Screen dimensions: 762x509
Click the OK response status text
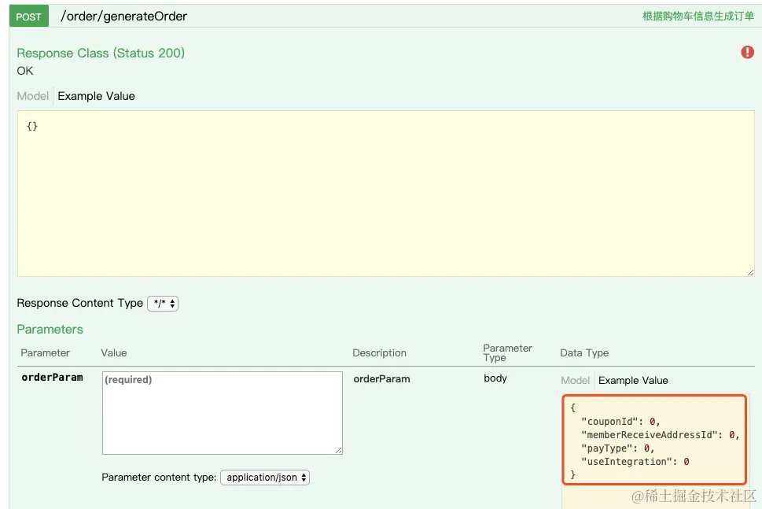tap(25, 71)
